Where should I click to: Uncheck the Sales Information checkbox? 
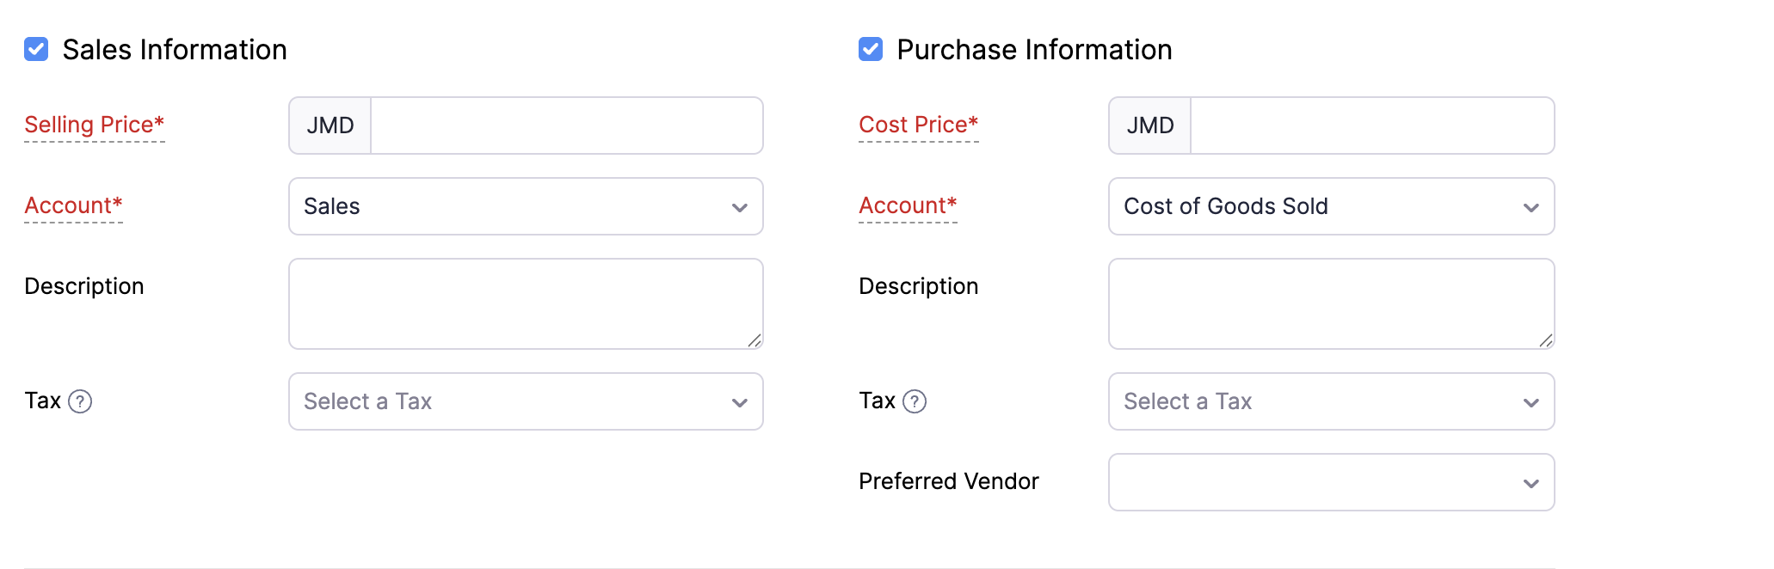pos(36,49)
